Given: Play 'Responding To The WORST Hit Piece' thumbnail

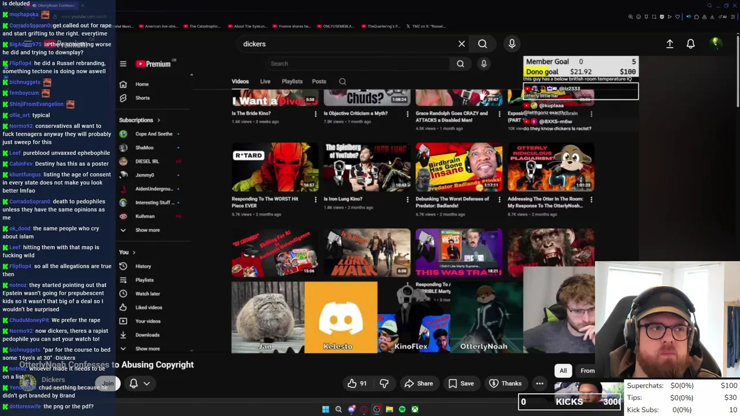Looking at the screenshot, I should point(275,167).
